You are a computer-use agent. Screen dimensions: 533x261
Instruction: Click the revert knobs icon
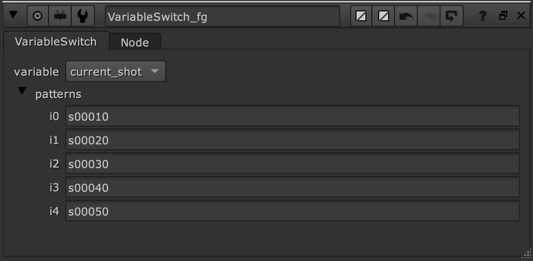click(450, 16)
